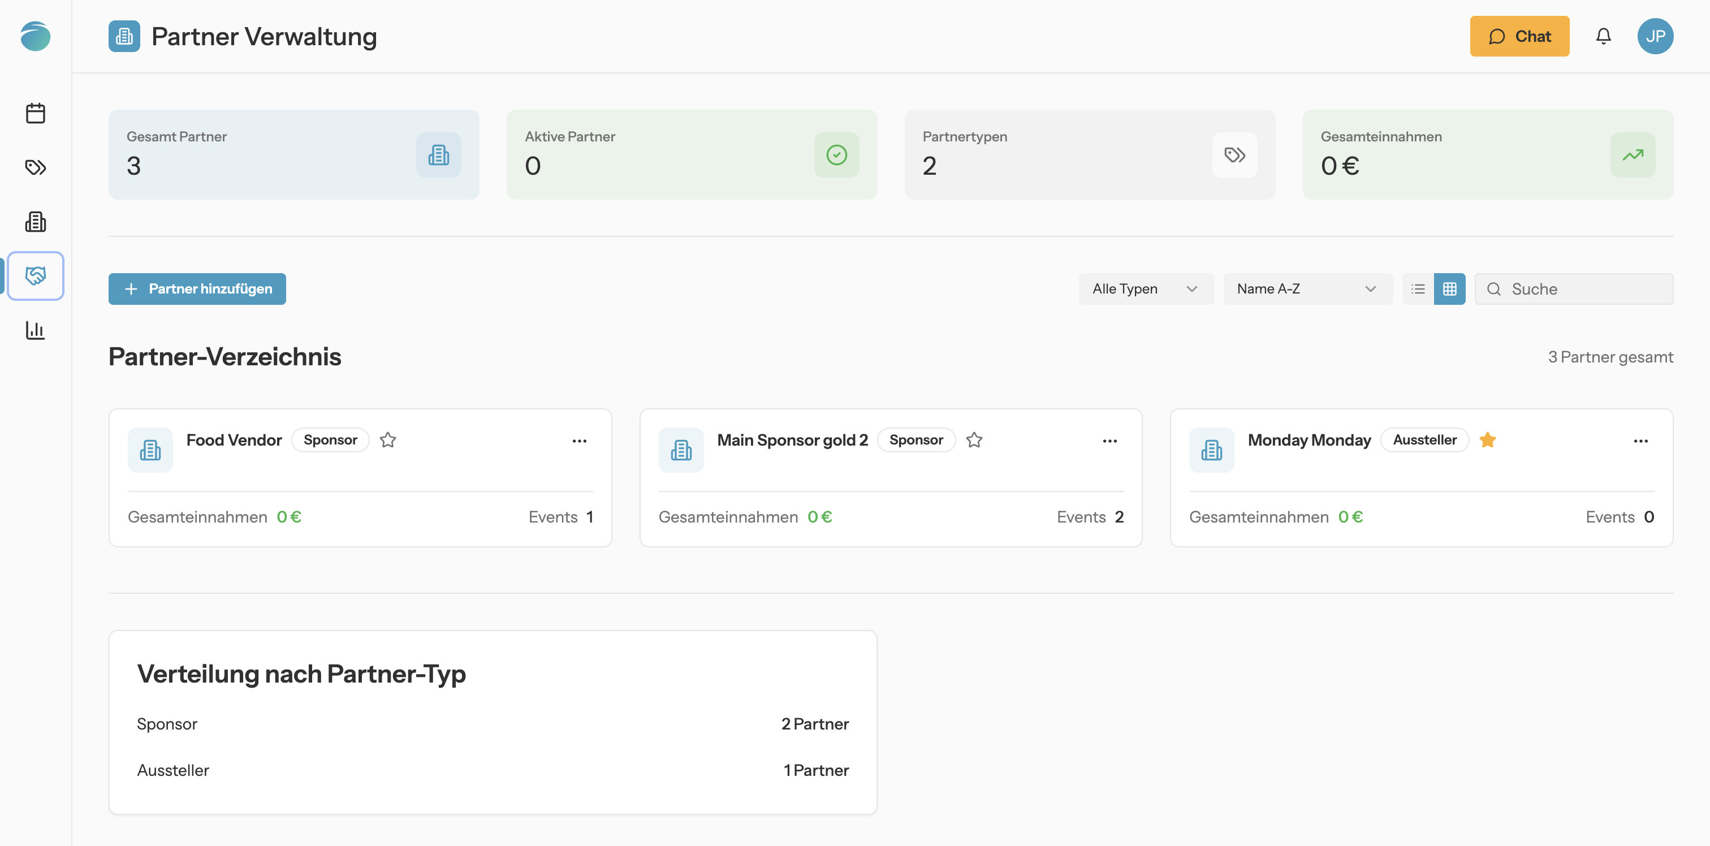
Task: Open the calendar section in the sidebar
Action: coord(35,113)
